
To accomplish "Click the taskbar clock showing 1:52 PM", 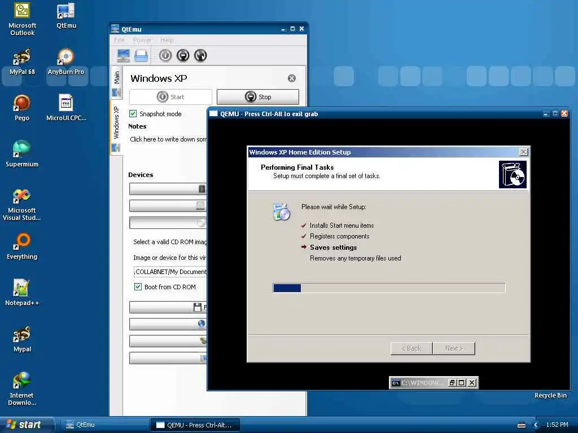I will pos(557,425).
